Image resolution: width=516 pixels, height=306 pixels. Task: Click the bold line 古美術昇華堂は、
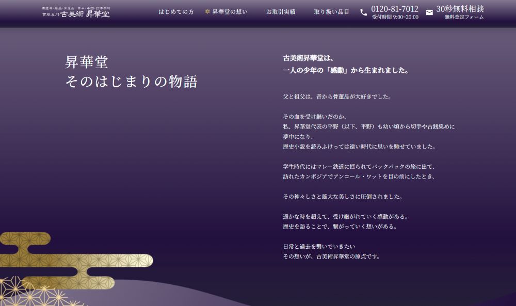point(308,58)
